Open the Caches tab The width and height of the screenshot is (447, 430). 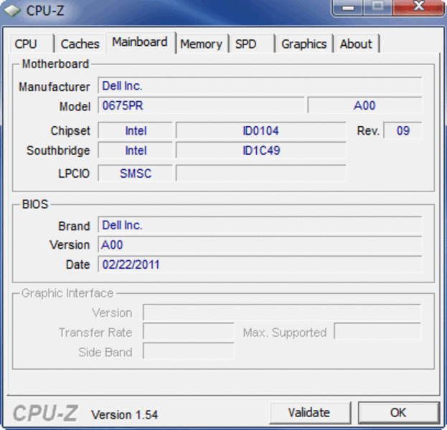point(80,44)
